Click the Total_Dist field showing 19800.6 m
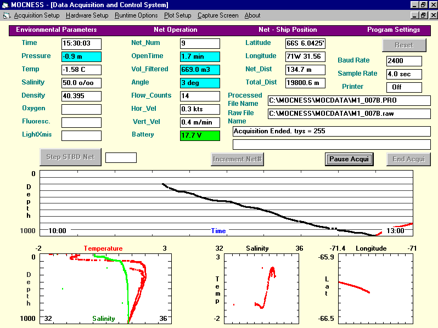 click(x=305, y=83)
